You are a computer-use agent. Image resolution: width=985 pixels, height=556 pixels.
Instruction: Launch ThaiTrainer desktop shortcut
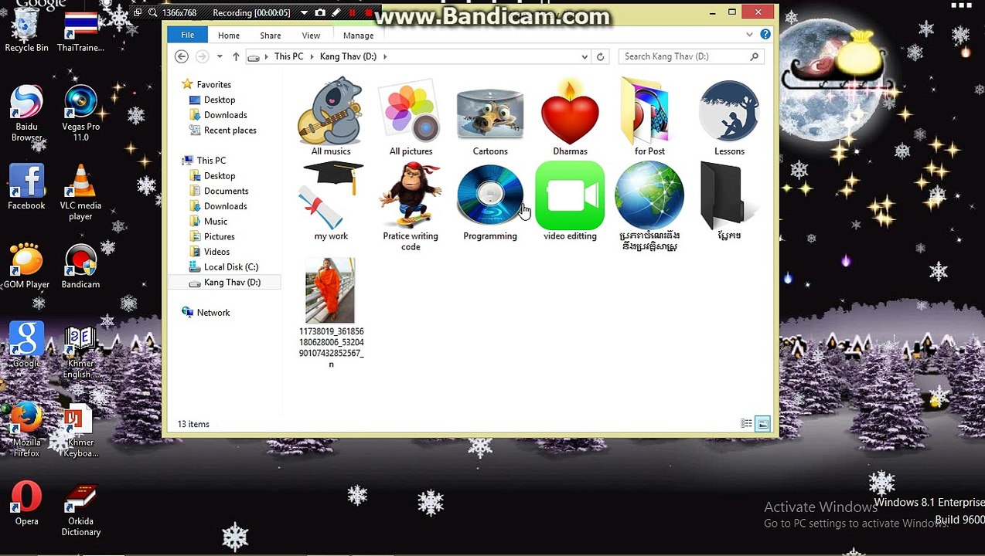(x=80, y=31)
